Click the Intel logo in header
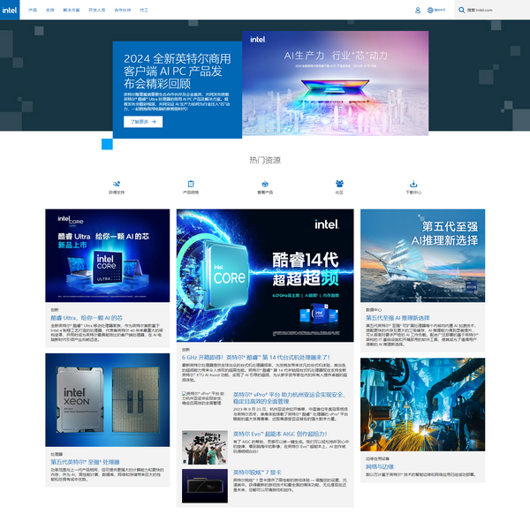The width and height of the screenshot is (530, 530). [x=10, y=10]
